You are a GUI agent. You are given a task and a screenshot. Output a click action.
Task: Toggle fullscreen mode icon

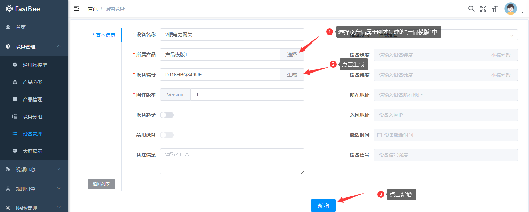pos(483,9)
